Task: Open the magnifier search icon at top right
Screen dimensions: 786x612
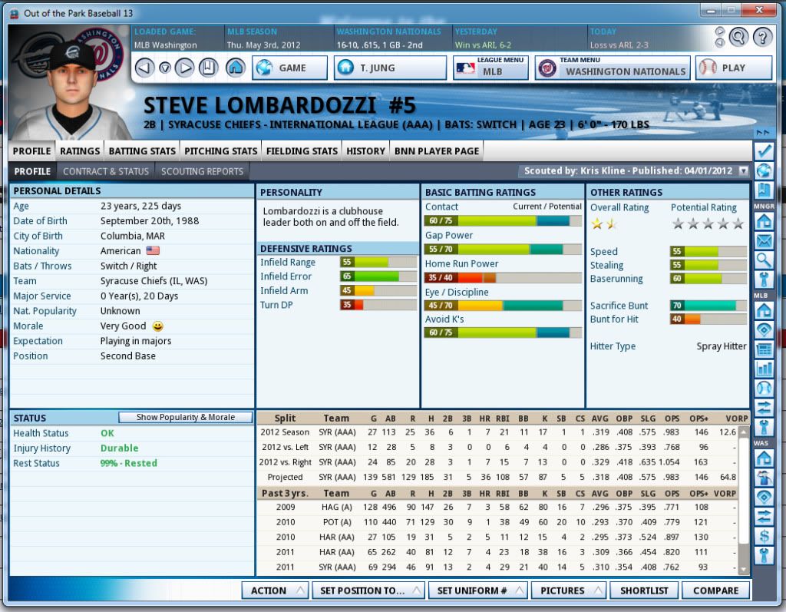Action: (738, 37)
